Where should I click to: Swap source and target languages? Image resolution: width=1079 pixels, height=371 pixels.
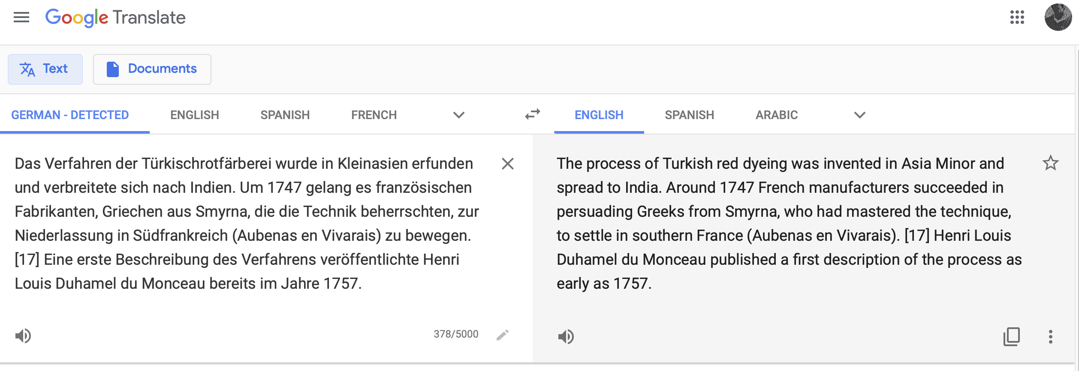click(x=533, y=114)
